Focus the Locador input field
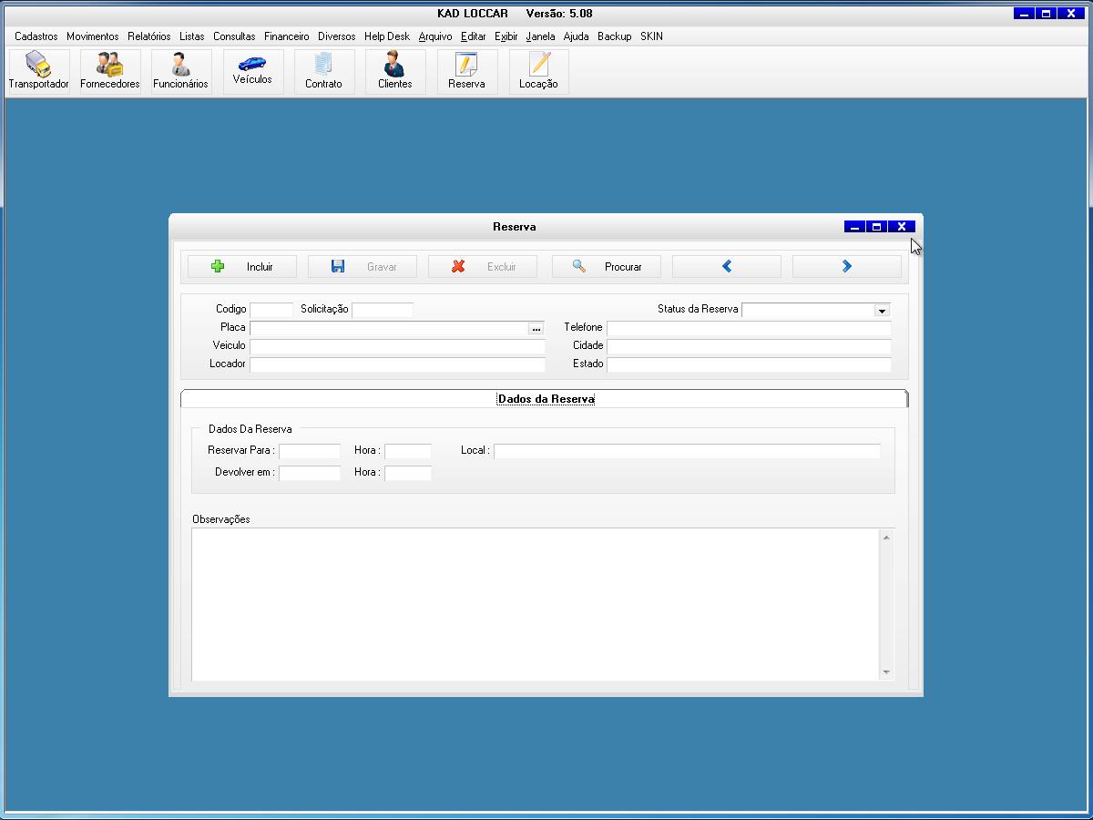Viewport: 1093px width, 820px height. (397, 364)
